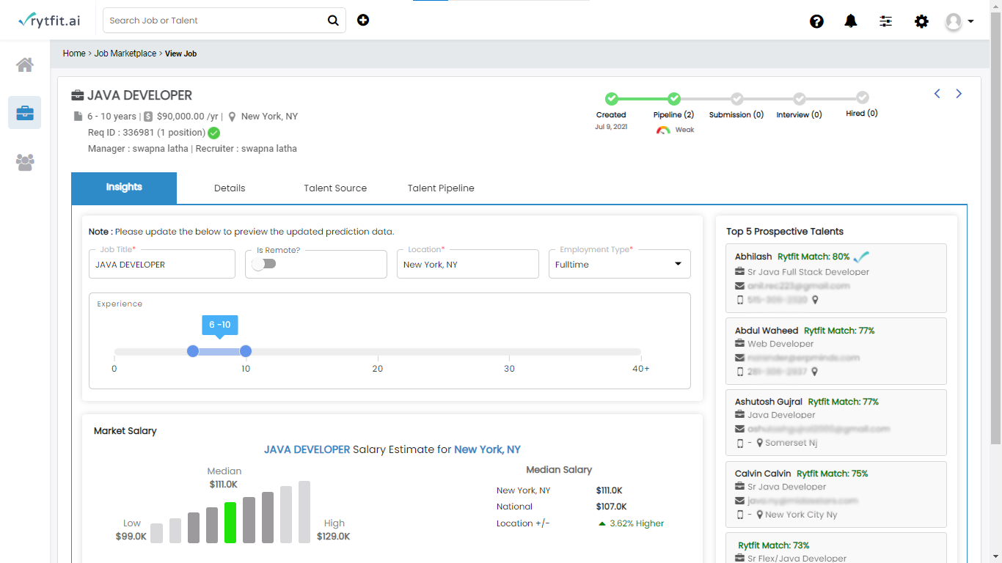Open the Jobs briefcase sidebar icon
Screen dimensions: 1002x563
pos(25,113)
